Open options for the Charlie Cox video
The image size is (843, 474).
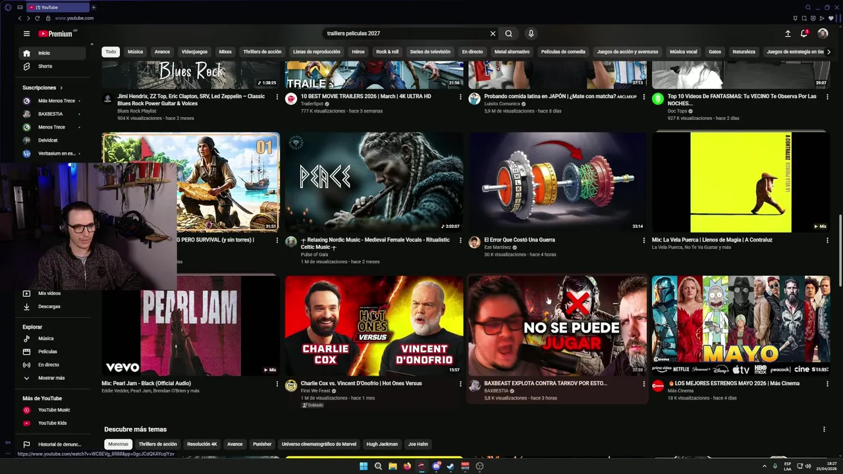pyautogui.click(x=460, y=384)
